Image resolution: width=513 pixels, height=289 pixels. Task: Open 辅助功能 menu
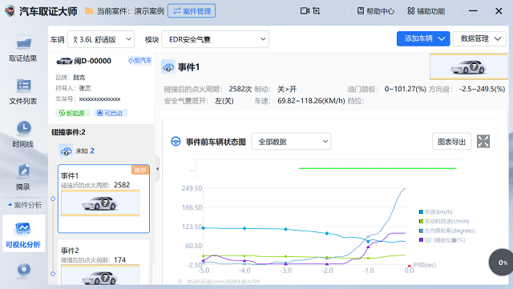pos(426,11)
